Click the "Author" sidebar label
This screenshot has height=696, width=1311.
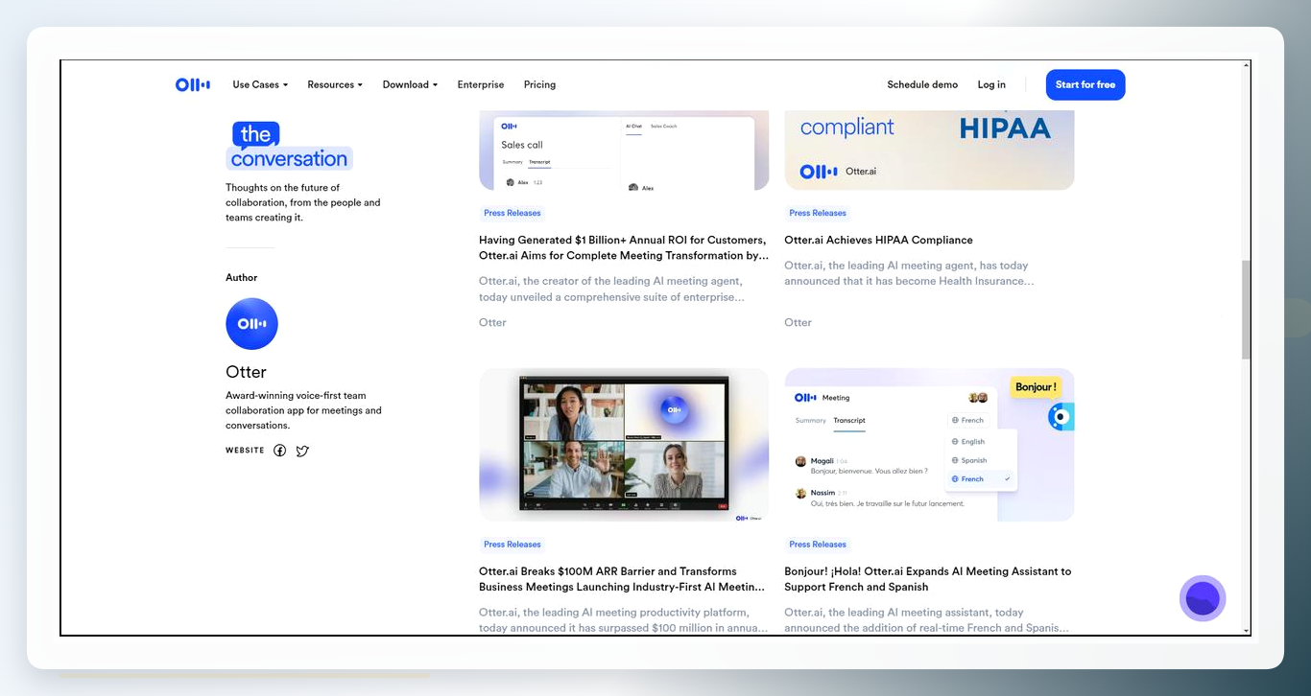coord(242,277)
